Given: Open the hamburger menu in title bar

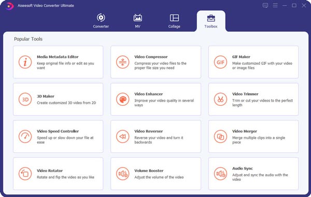Looking at the screenshot, I should [x=275, y=5].
